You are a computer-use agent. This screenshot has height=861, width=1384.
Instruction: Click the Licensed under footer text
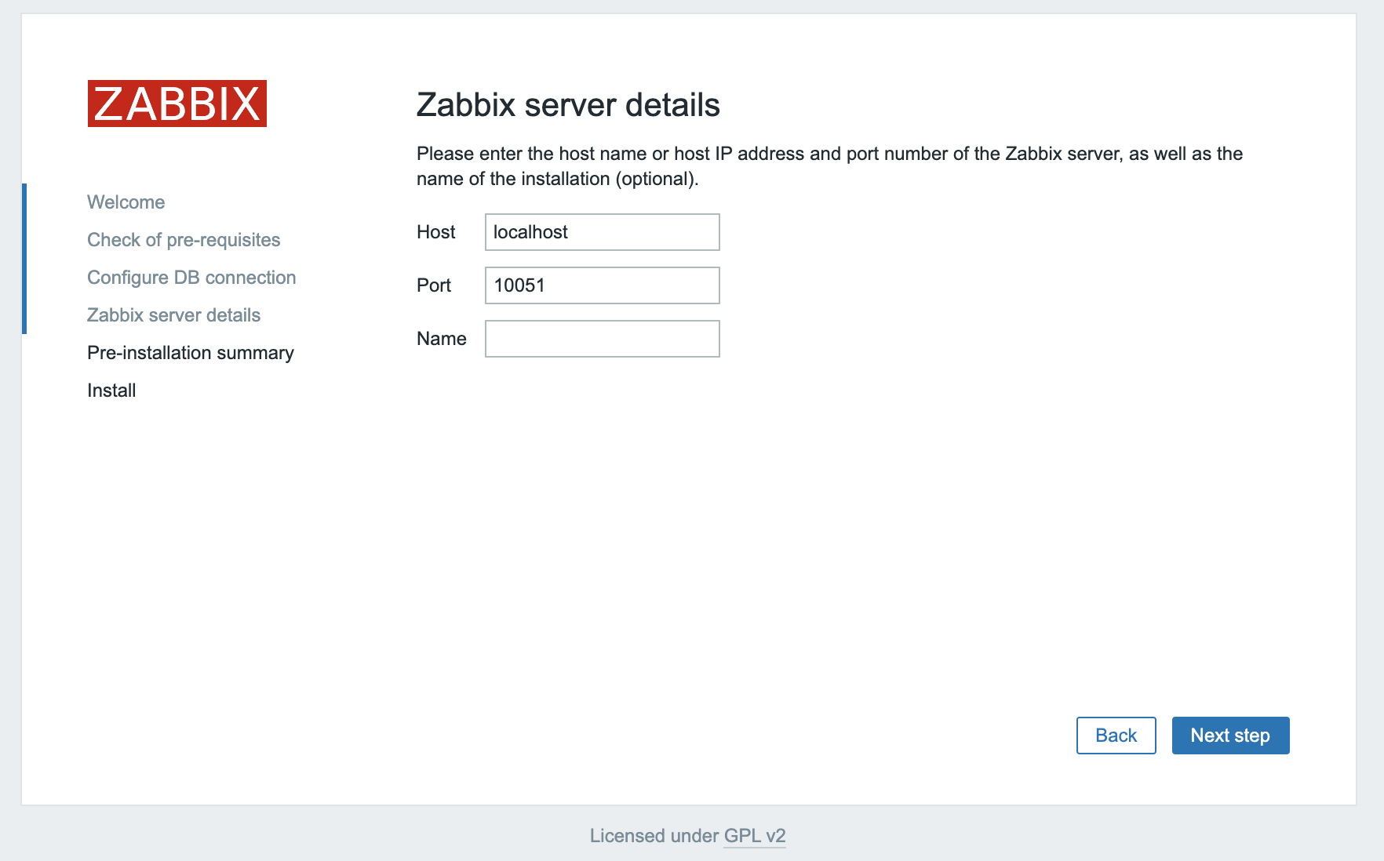pyautogui.click(x=654, y=836)
